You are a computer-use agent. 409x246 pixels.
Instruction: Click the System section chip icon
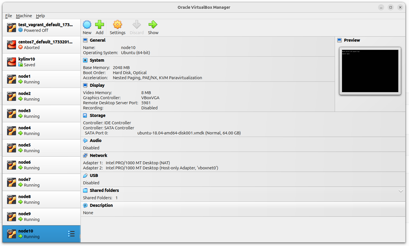coord(85,60)
